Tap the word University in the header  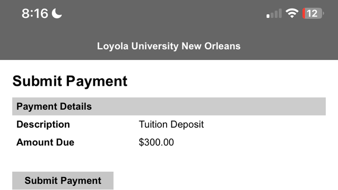[155, 46]
